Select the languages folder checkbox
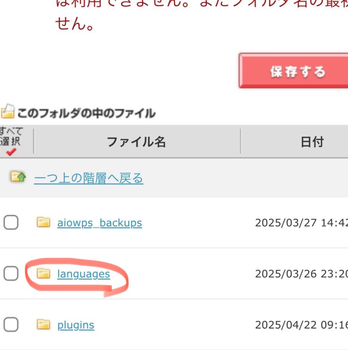The height and width of the screenshot is (350, 348). click(11, 274)
